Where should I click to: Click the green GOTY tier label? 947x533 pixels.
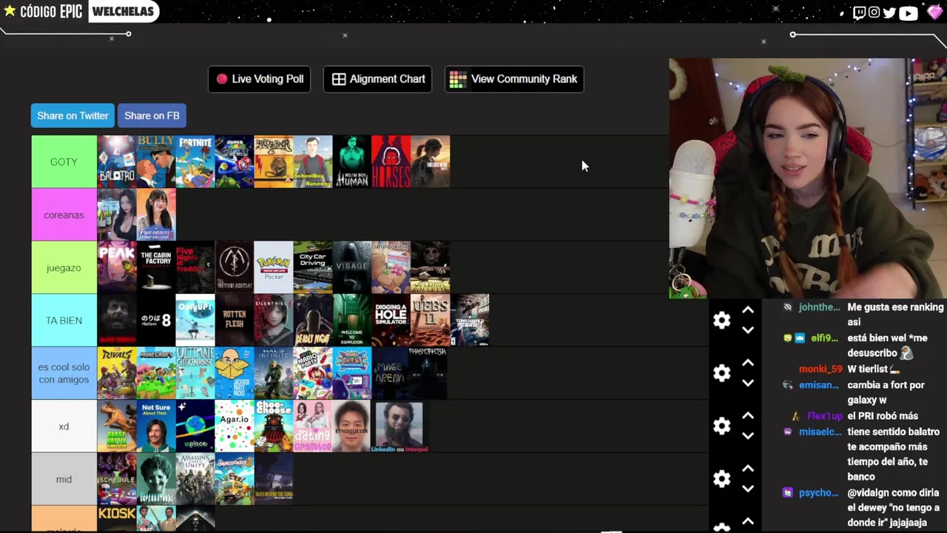(x=64, y=161)
